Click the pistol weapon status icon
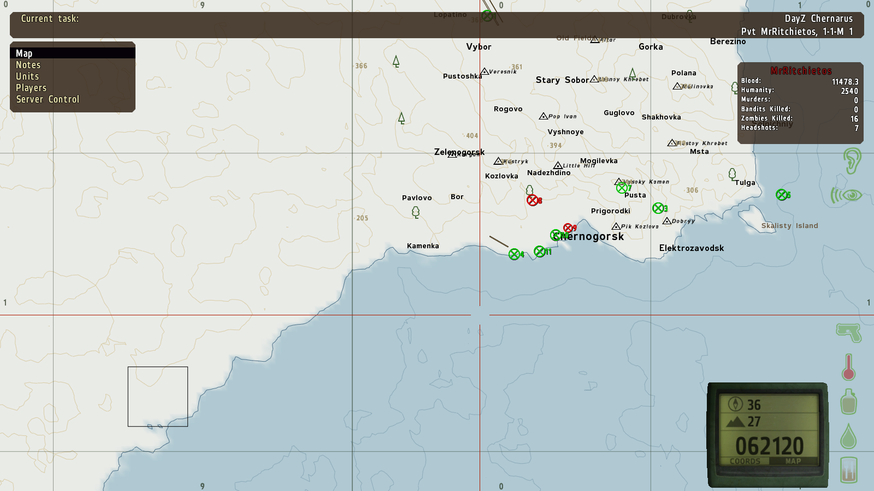This screenshot has height=491, width=874. [x=849, y=332]
